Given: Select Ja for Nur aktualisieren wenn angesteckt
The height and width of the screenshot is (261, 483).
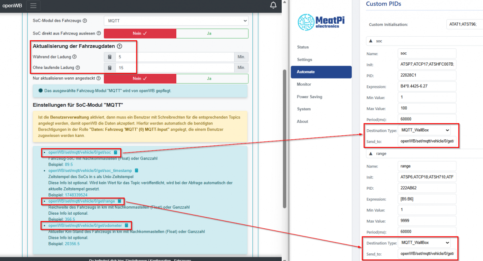Looking at the screenshot, I should 209,79.
